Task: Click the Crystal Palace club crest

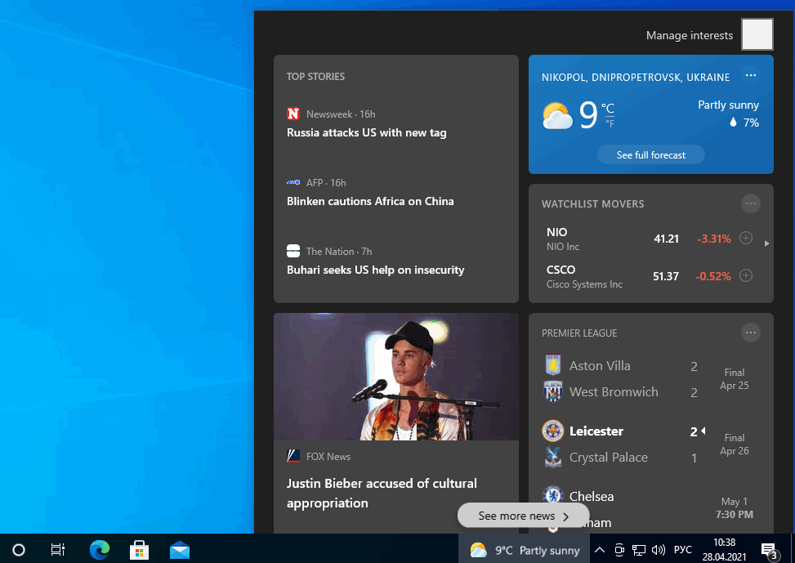Action: pos(552,457)
